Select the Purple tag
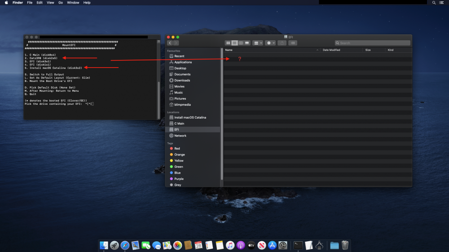This screenshot has width=449, height=252. (x=193, y=179)
